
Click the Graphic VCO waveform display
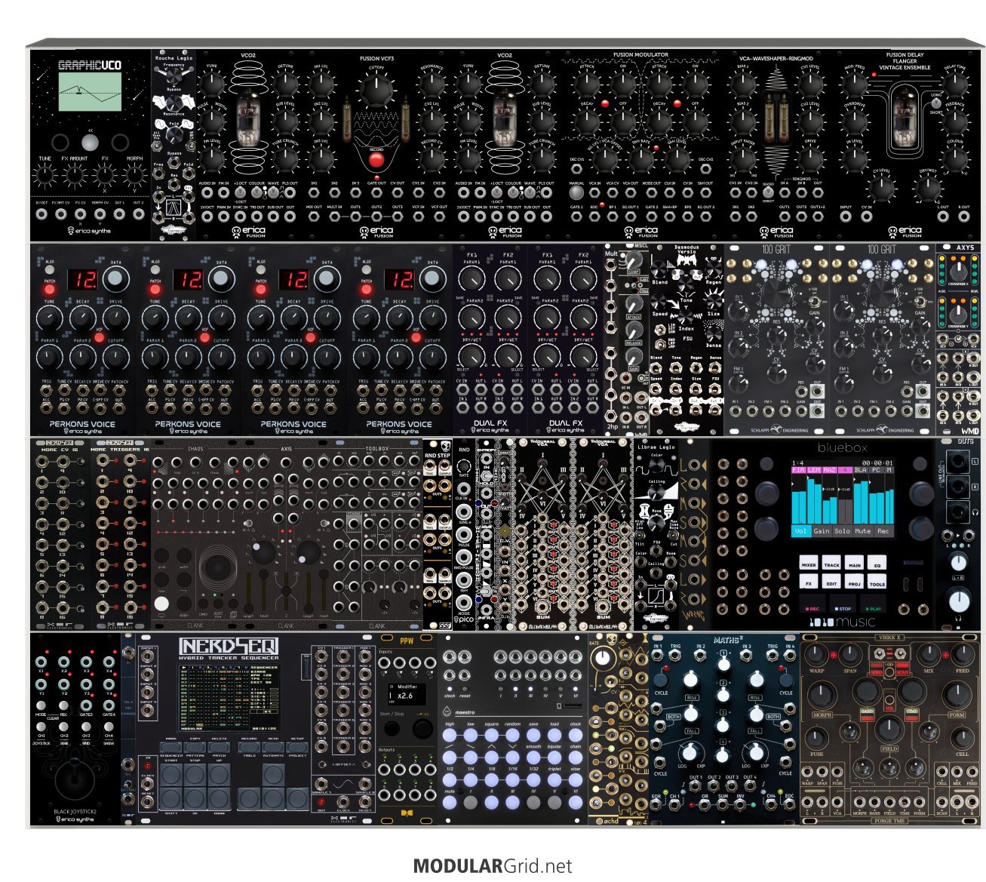coord(90,91)
